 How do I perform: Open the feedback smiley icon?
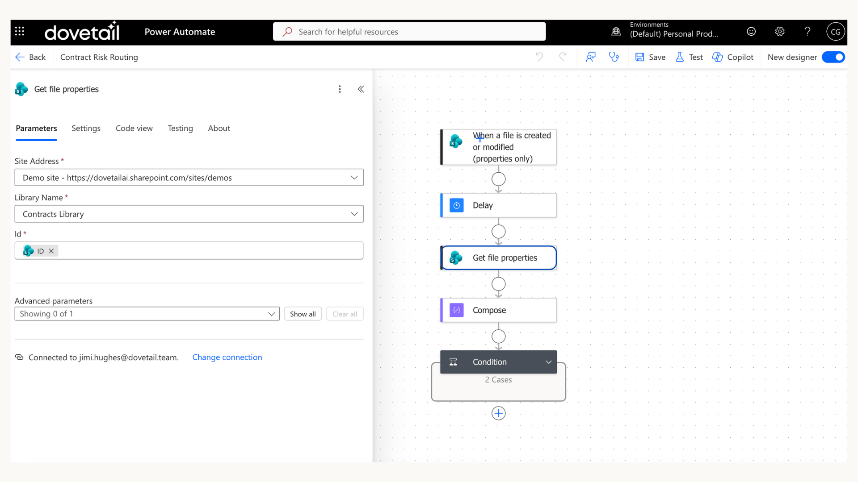751,31
